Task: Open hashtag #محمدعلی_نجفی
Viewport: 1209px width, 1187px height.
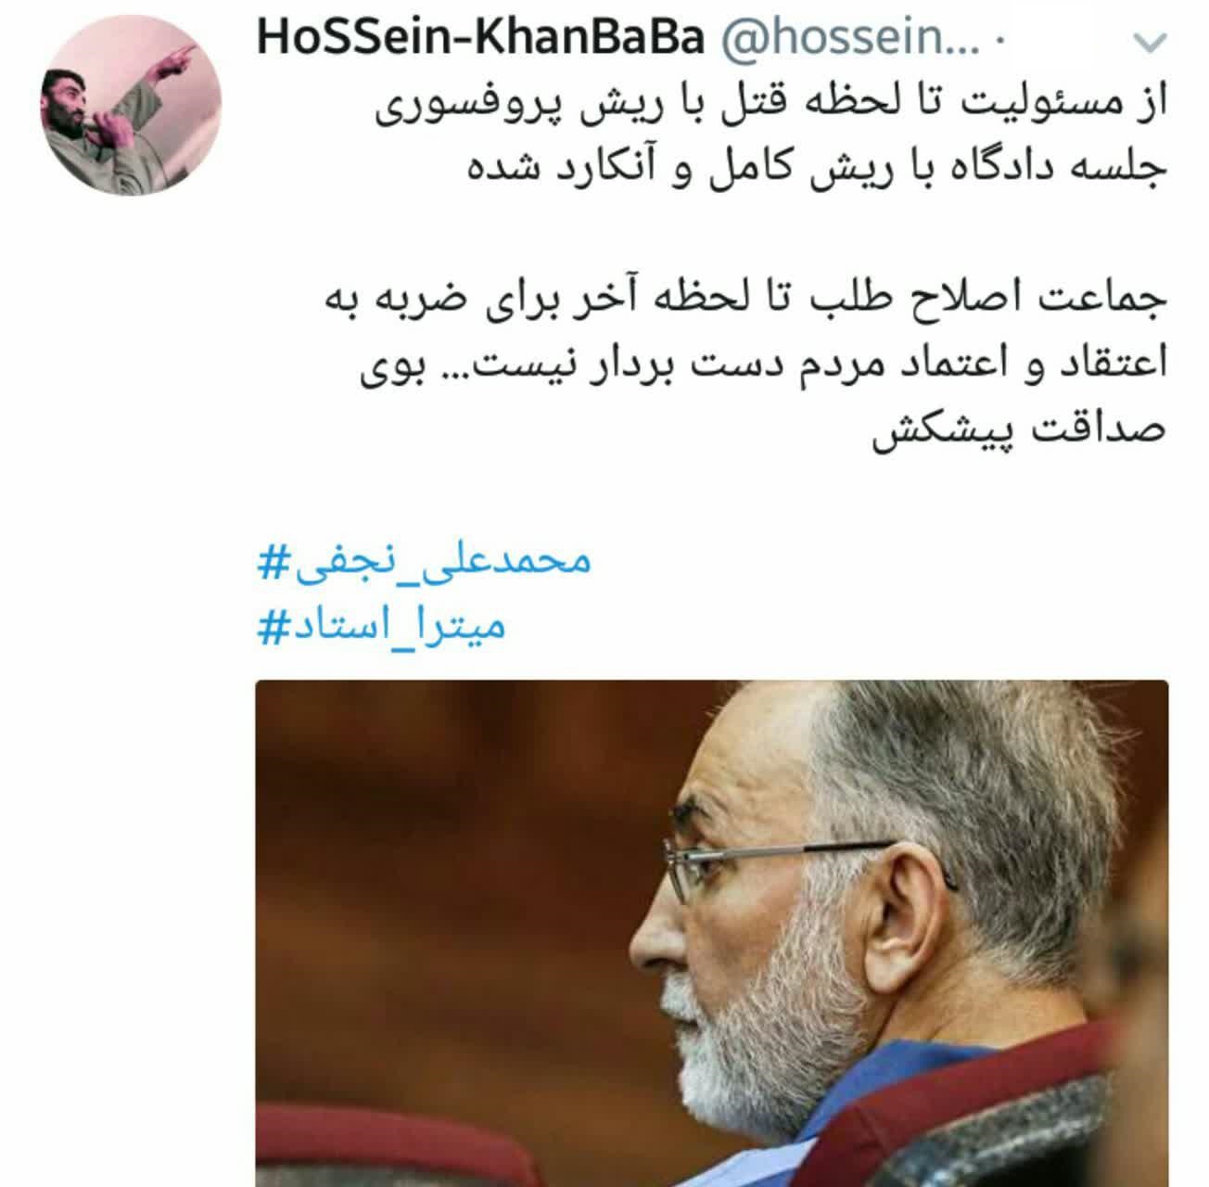Action: click(x=424, y=562)
